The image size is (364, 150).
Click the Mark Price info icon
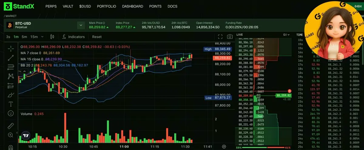[104, 23]
